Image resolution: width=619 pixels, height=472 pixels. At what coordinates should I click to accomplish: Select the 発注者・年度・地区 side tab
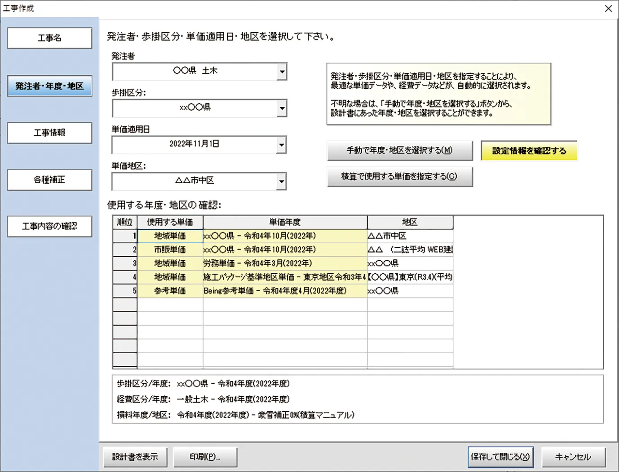click(x=49, y=86)
